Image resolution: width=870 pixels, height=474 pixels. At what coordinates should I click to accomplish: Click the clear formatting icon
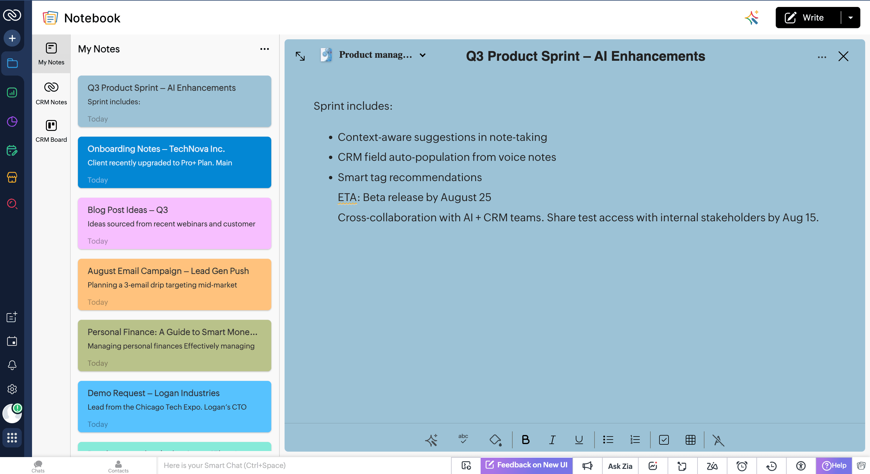(718, 440)
